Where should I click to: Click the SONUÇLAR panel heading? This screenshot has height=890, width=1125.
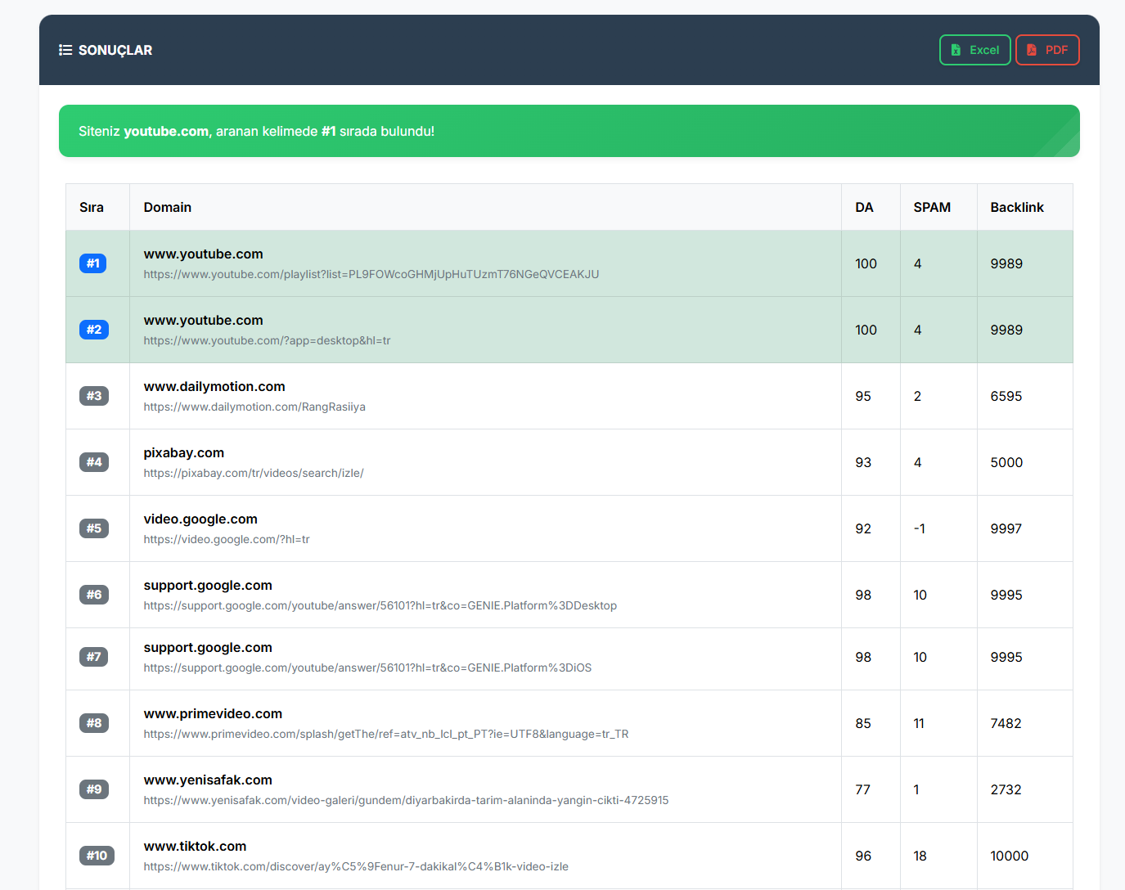pyautogui.click(x=115, y=50)
